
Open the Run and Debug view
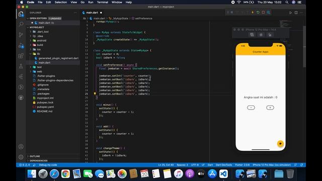tap(21, 46)
